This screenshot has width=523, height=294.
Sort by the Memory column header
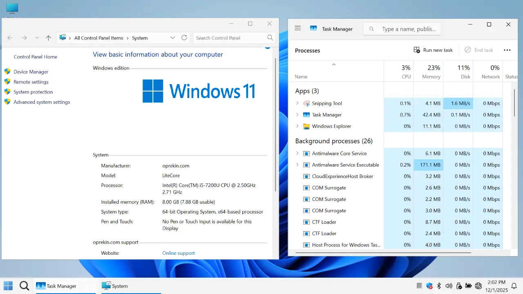(428, 71)
